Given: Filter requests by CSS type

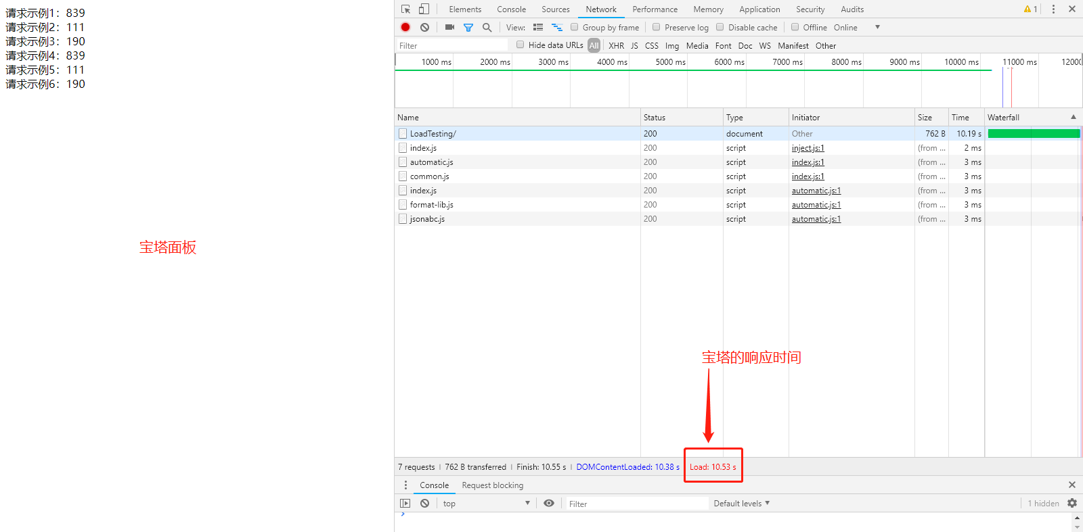Looking at the screenshot, I should pos(651,46).
